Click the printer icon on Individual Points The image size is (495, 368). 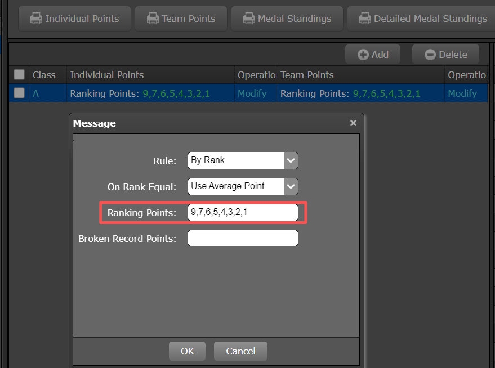click(36, 19)
